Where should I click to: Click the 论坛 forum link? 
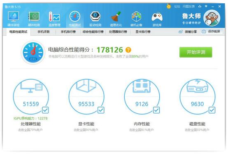[x=177, y=7]
